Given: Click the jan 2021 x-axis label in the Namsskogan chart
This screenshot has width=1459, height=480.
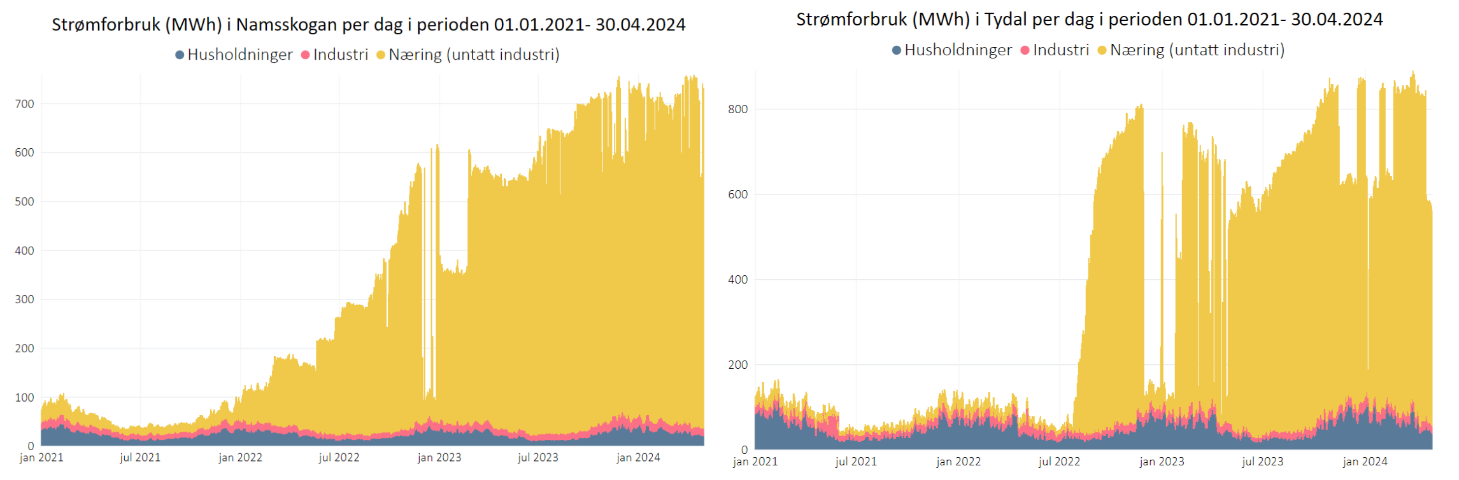Looking at the screenshot, I should [42, 458].
